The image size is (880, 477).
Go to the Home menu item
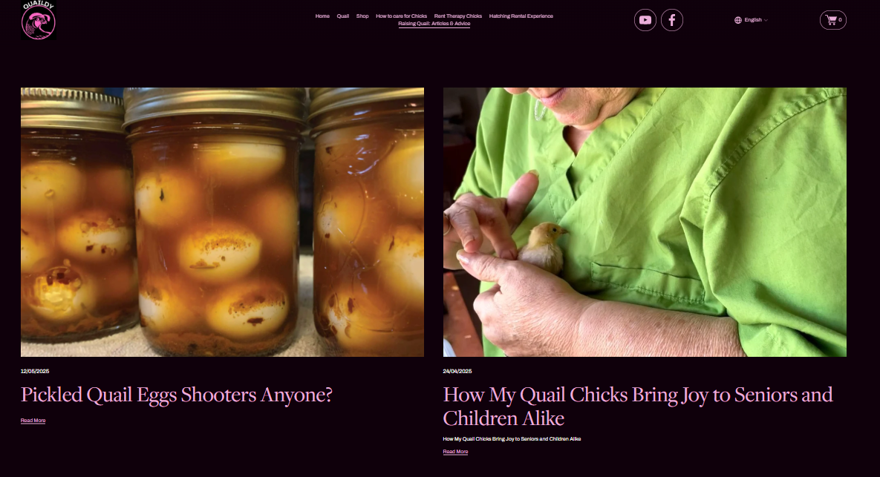point(322,16)
